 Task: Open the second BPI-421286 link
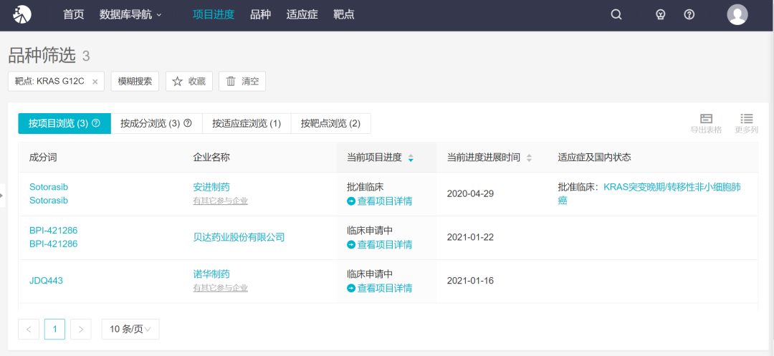coord(53,244)
